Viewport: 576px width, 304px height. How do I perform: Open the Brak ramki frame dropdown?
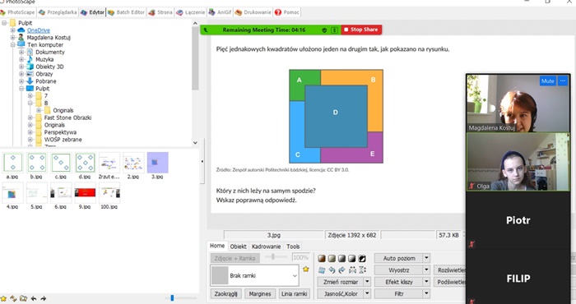[295, 276]
